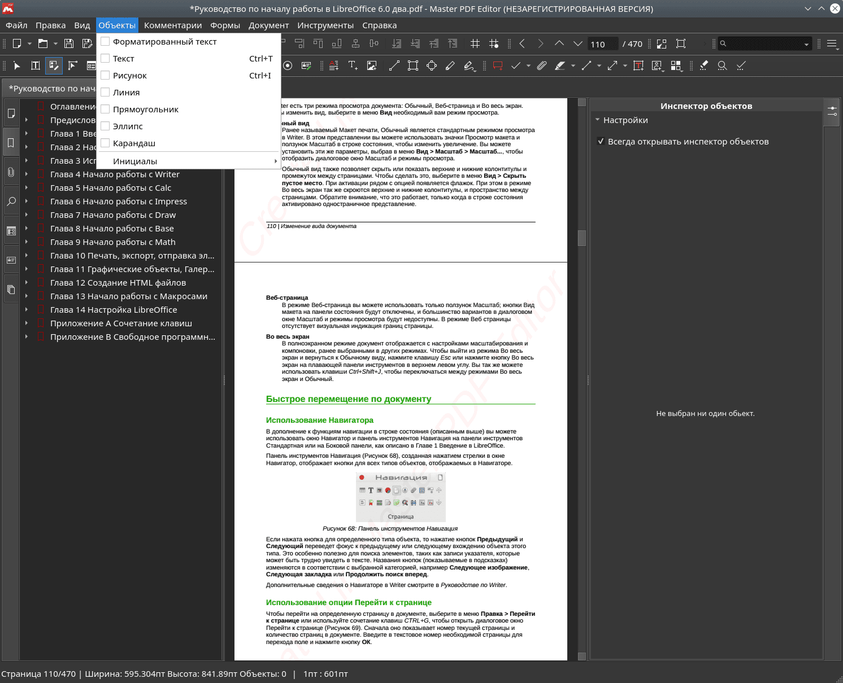Uncheck 'Всегда открывать инспектор объектов'

pos(601,141)
